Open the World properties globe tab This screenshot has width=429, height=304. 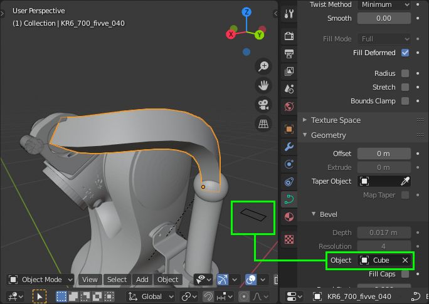coord(289,107)
